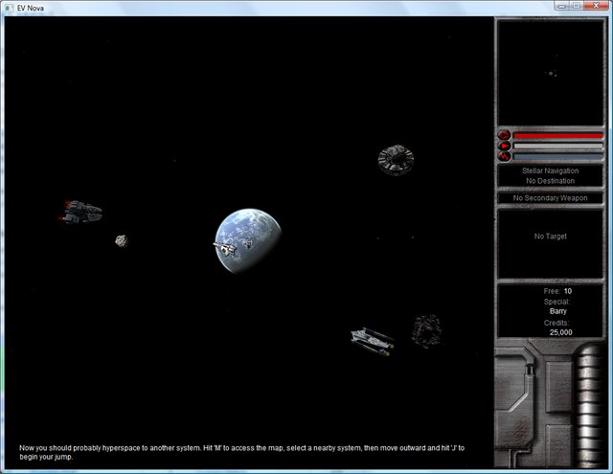Click the Credits value 25,000
613x474 pixels.
560,332
